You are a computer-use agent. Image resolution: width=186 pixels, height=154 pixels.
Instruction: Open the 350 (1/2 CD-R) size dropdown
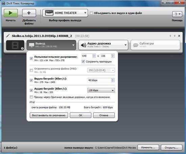point(101,70)
